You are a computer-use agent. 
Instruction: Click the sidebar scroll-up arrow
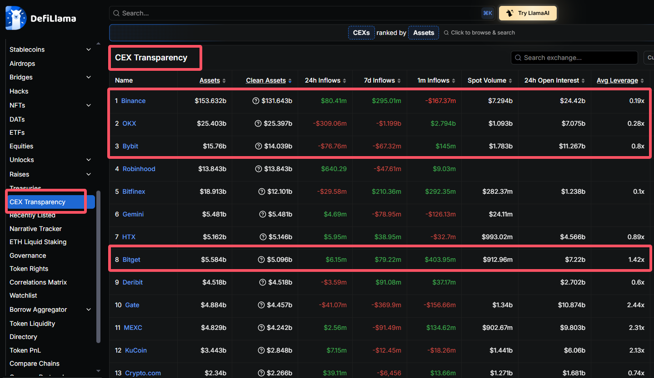(x=99, y=44)
